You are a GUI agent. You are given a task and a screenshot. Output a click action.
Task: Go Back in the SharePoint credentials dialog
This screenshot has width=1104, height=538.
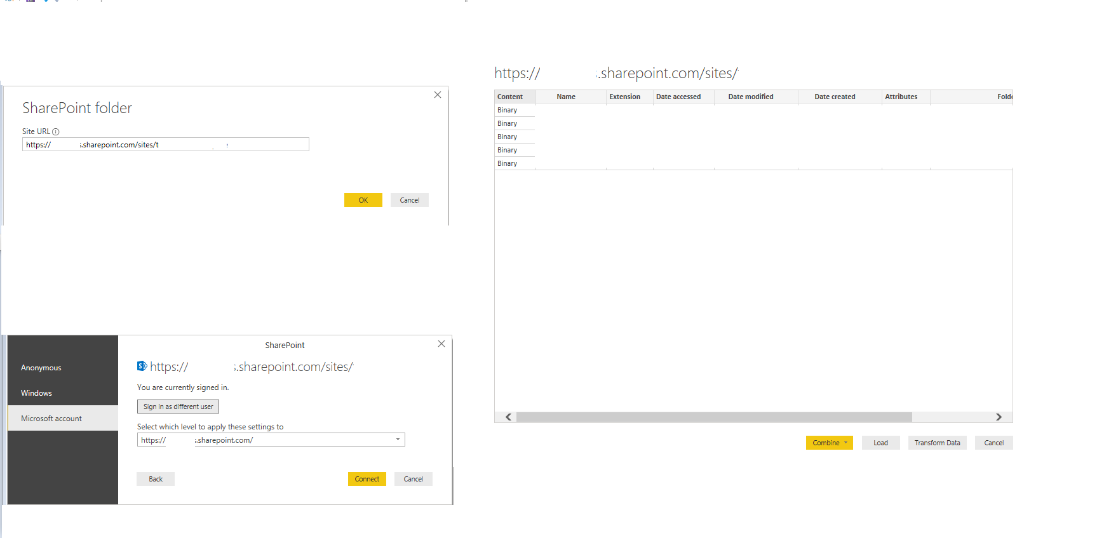(156, 479)
